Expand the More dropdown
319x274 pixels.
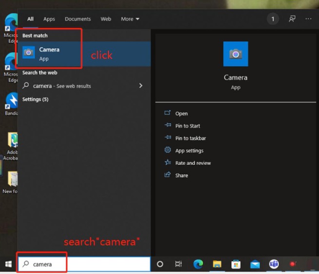pos(130,19)
